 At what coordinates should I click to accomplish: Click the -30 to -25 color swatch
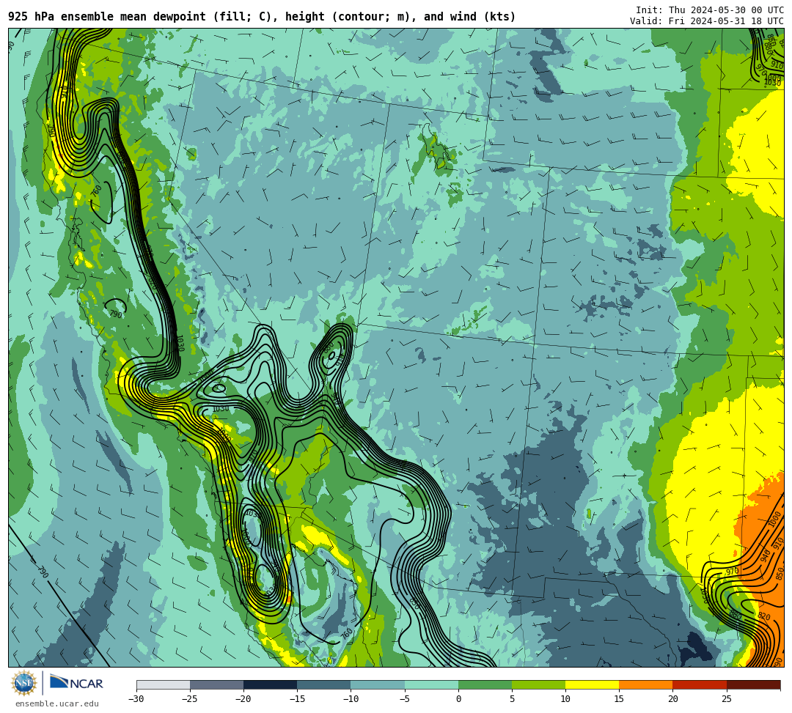[x=163, y=684]
